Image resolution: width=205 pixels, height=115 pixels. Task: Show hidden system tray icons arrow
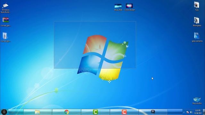click(x=184, y=112)
